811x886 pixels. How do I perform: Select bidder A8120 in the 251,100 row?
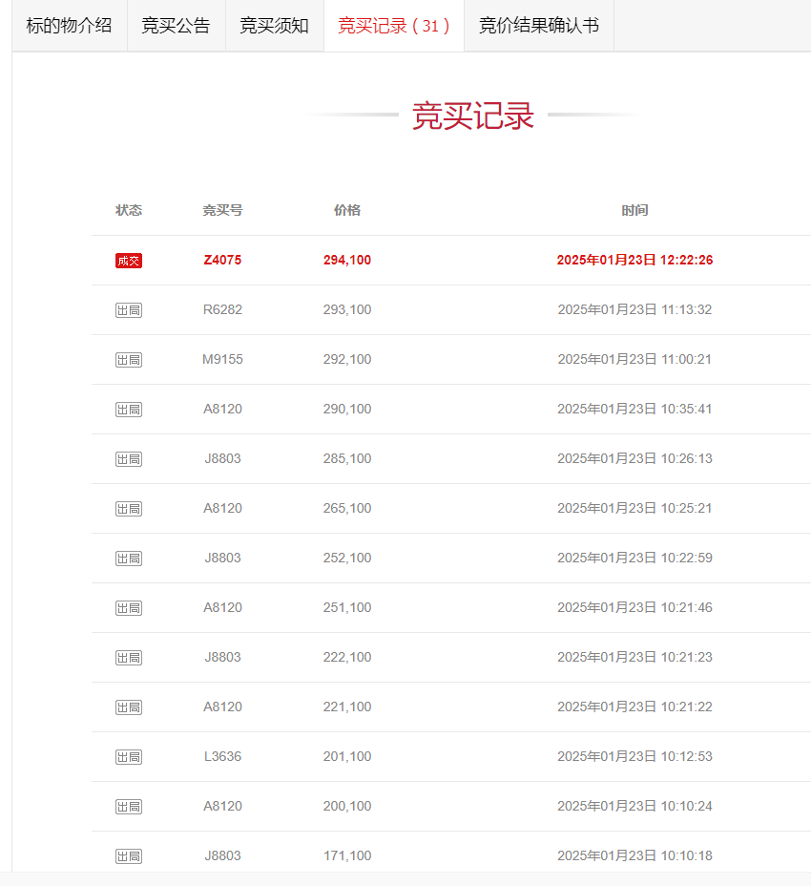222,608
